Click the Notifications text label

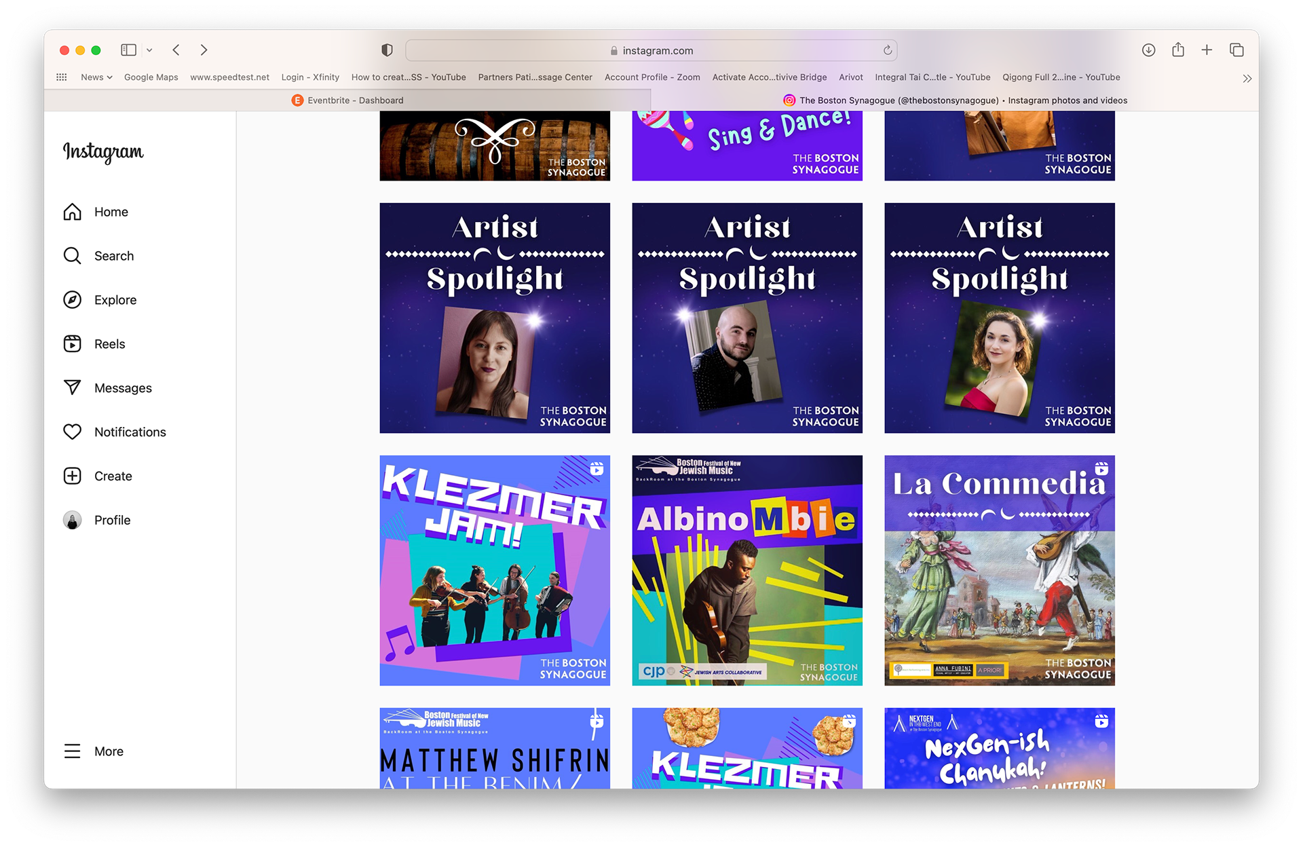coord(130,432)
